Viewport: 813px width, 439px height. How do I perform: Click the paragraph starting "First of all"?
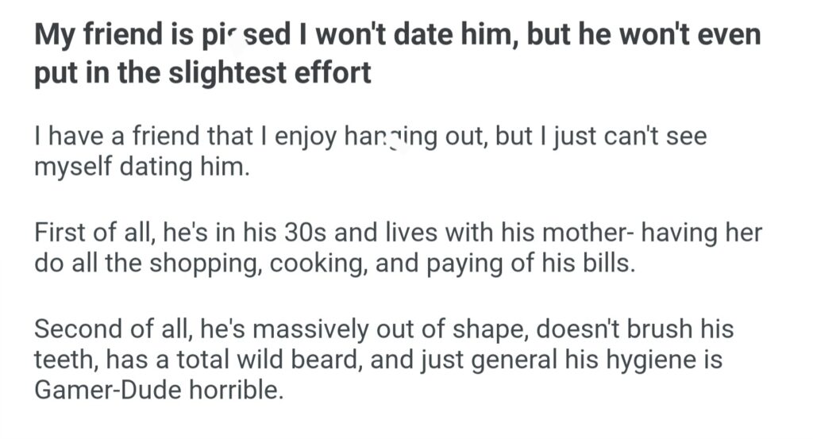tap(397, 248)
